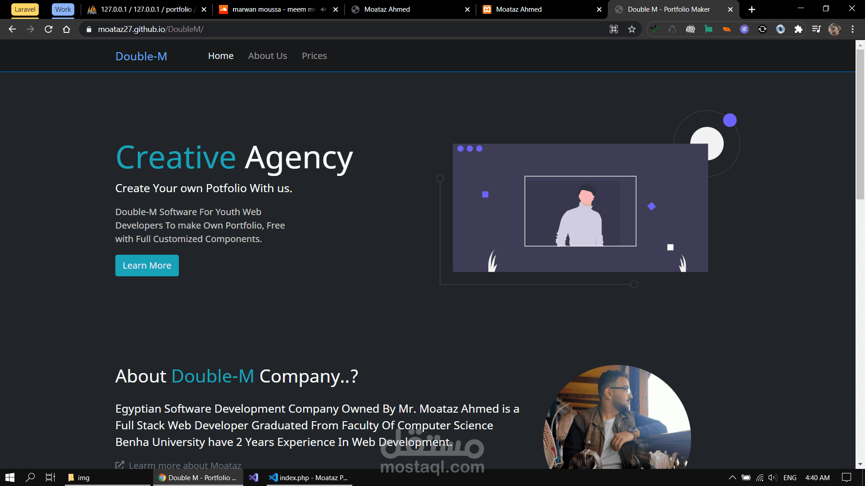Open the Windows Action Center notifications

click(847, 477)
